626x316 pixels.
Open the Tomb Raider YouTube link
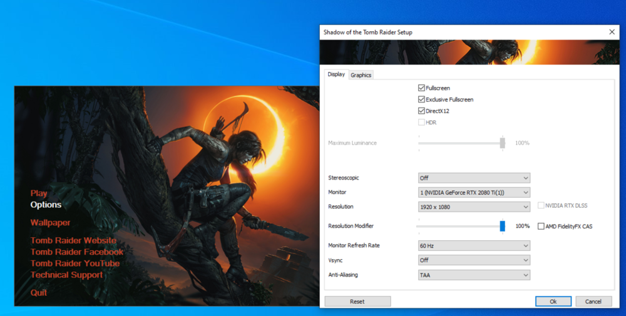pos(75,263)
